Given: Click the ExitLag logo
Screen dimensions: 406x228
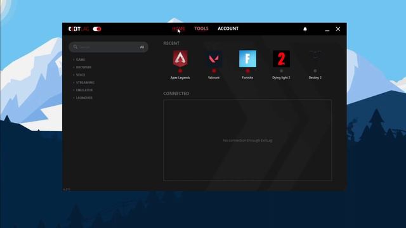Looking at the screenshot, I should pyautogui.click(x=79, y=29).
